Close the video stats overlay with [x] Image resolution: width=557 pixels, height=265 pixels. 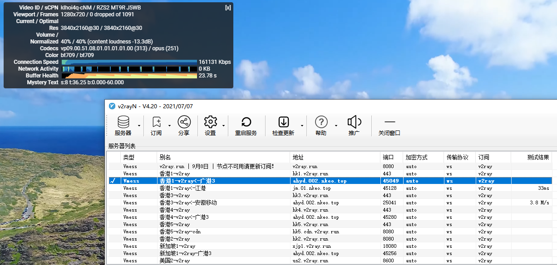pyautogui.click(x=228, y=8)
